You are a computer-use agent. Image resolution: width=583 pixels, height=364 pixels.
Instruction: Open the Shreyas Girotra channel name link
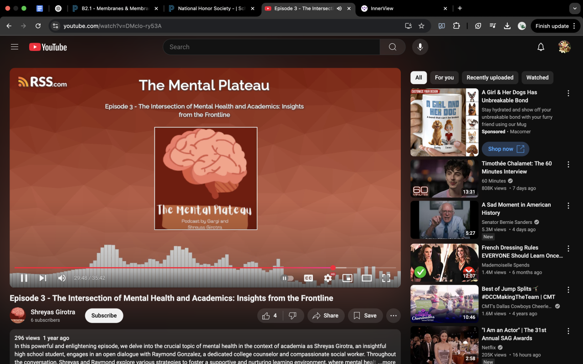53,312
